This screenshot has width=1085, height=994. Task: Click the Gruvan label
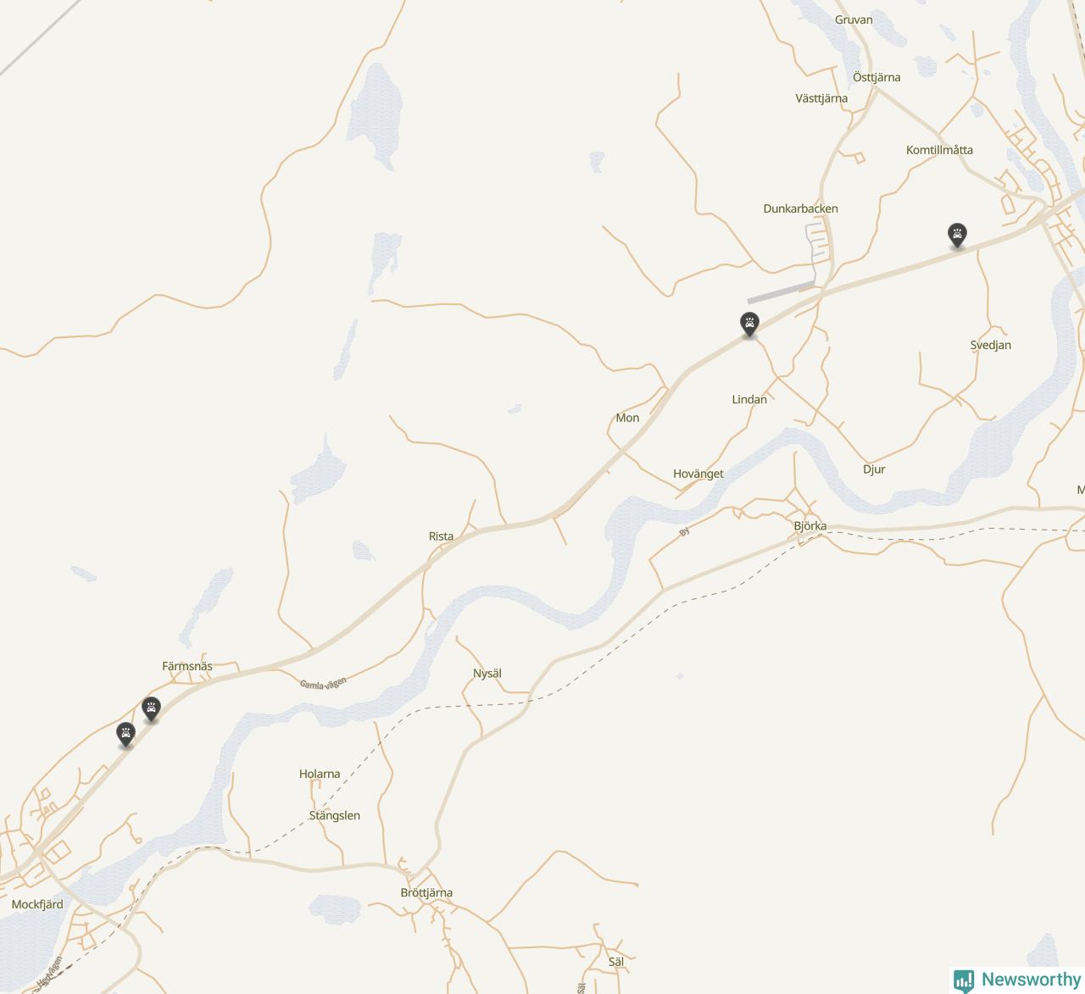point(854,19)
